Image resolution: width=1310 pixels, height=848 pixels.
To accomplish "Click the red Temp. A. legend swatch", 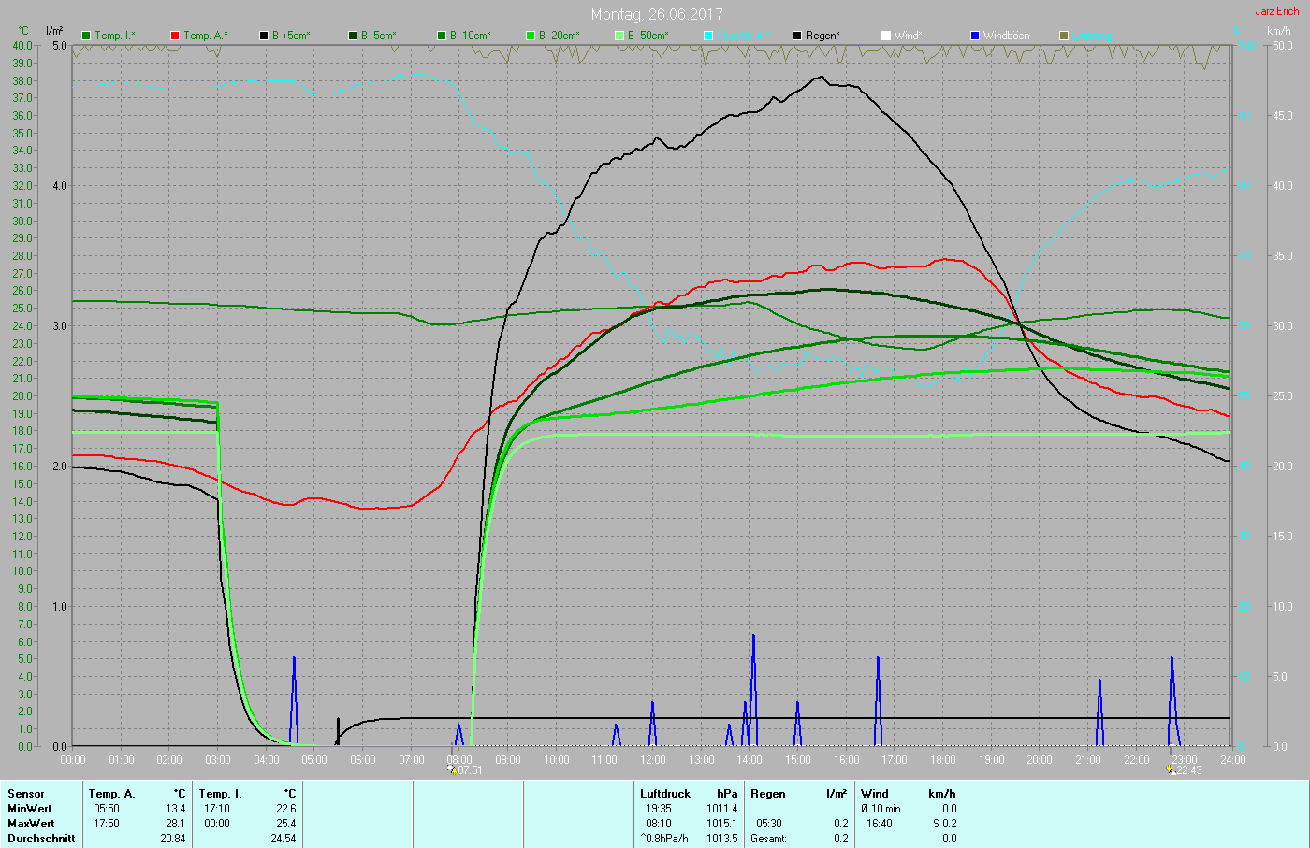I will (x=175, y=36).
